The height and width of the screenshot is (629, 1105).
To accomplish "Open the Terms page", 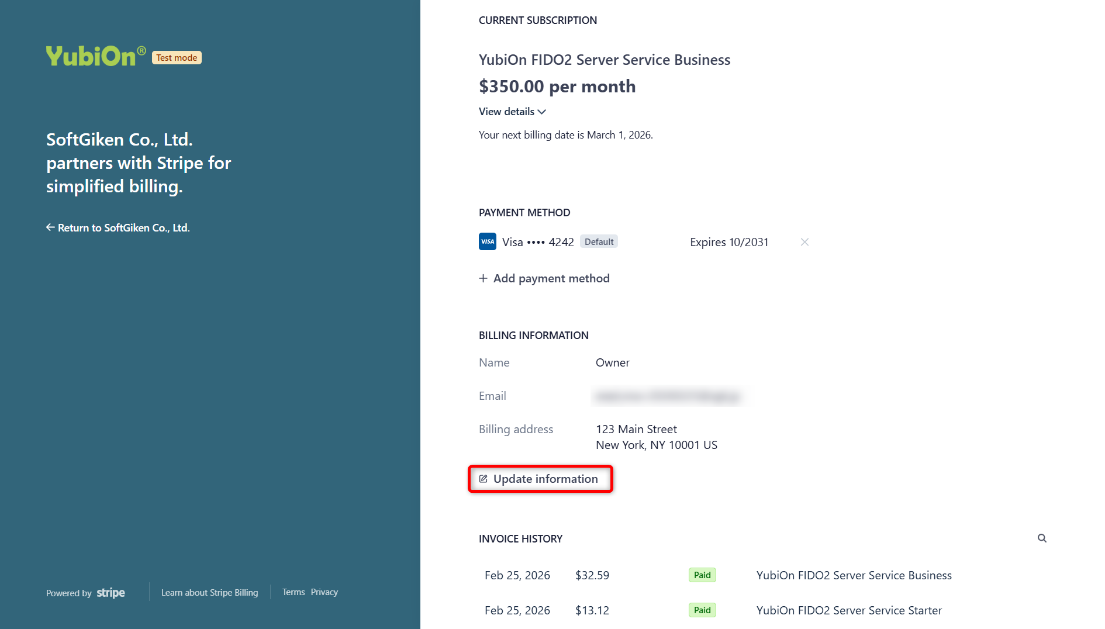I will (x=293, y=592).
